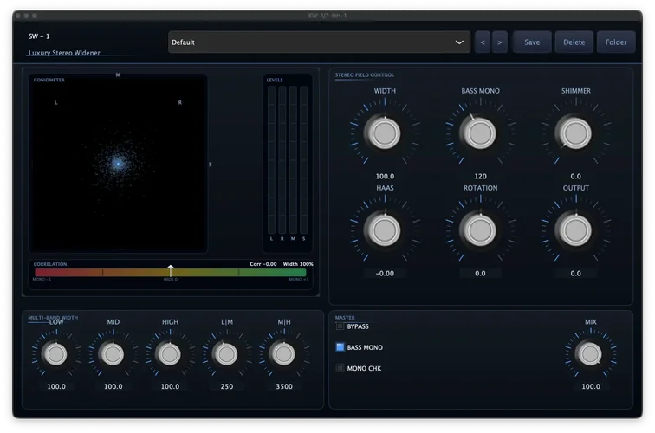Click the Luxury Stereo Widener subtitle
The height and width of the screenshot is (433, 655).
coord(64,53)
